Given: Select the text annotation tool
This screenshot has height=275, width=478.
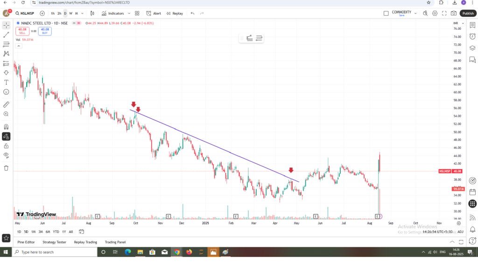Looking at the screenshot, I should point(6,82).
